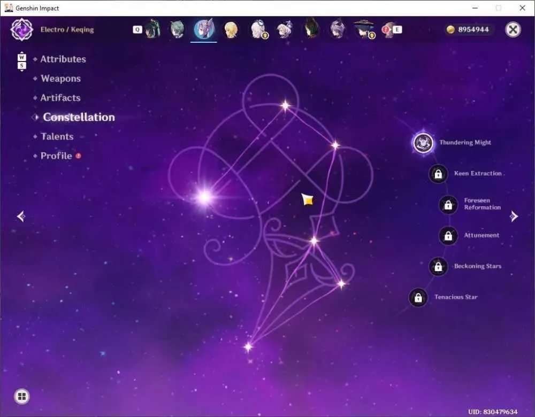
Task: Switch to the blonde-haired character portrait
Action: (x=231, y=29)
